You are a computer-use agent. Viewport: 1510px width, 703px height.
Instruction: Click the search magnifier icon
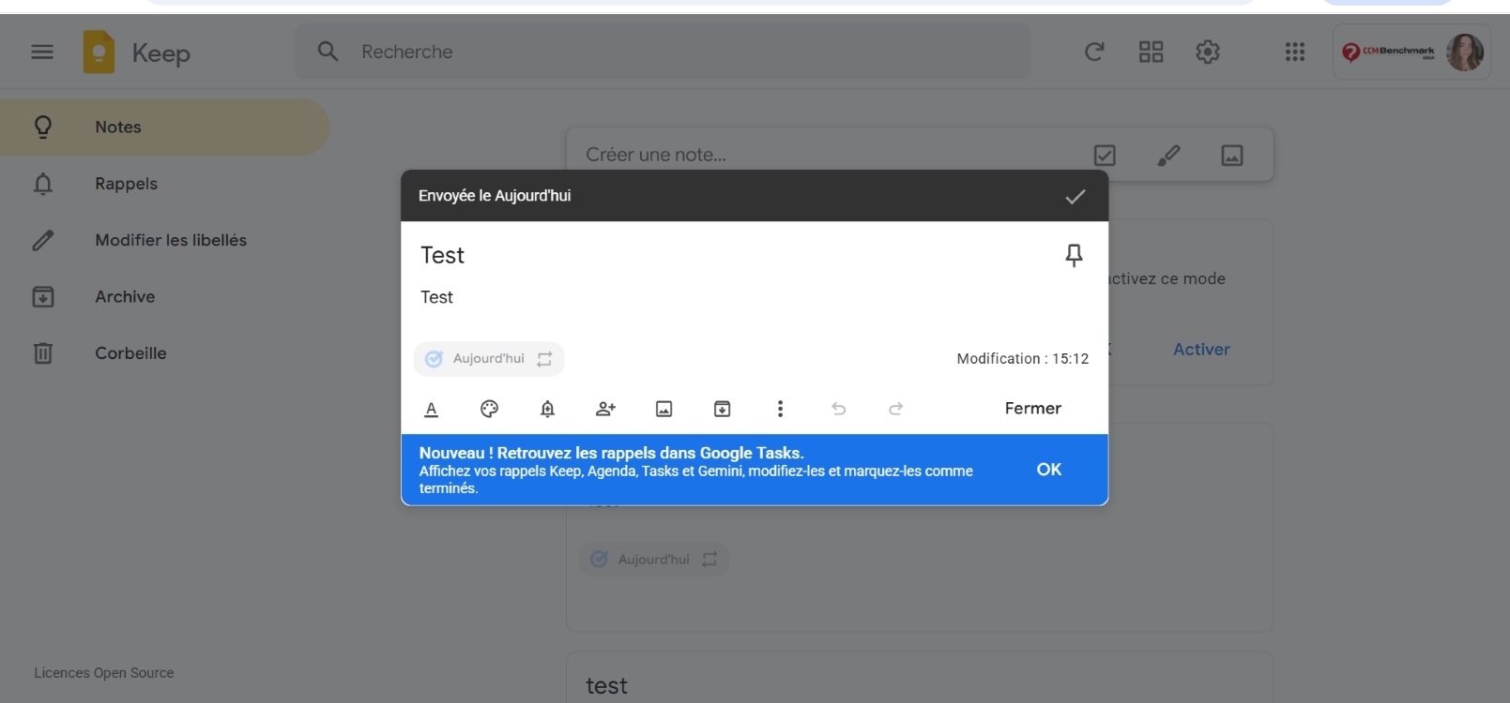[328, 52]
